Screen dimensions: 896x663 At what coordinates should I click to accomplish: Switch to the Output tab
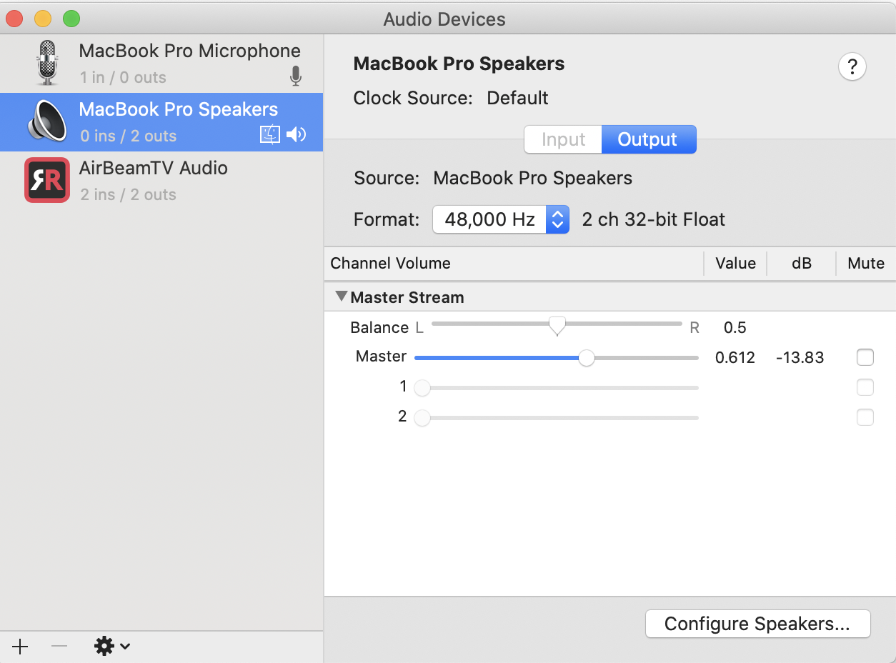pos(648,139)
